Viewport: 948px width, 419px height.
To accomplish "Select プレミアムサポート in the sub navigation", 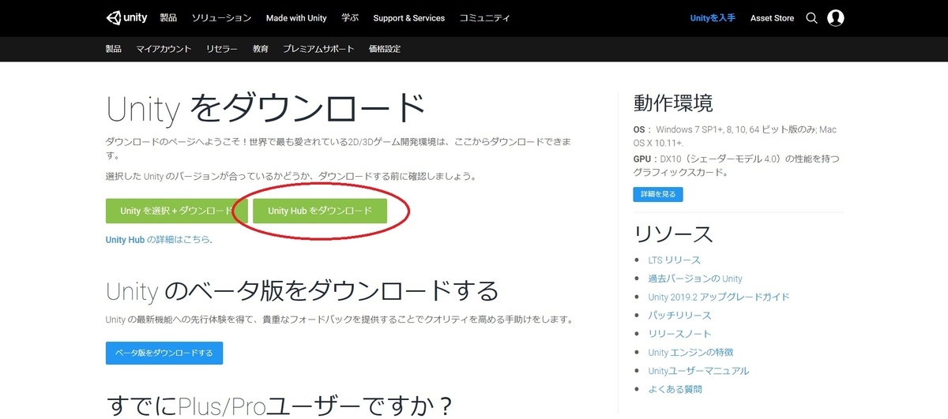I will [318, 49].
